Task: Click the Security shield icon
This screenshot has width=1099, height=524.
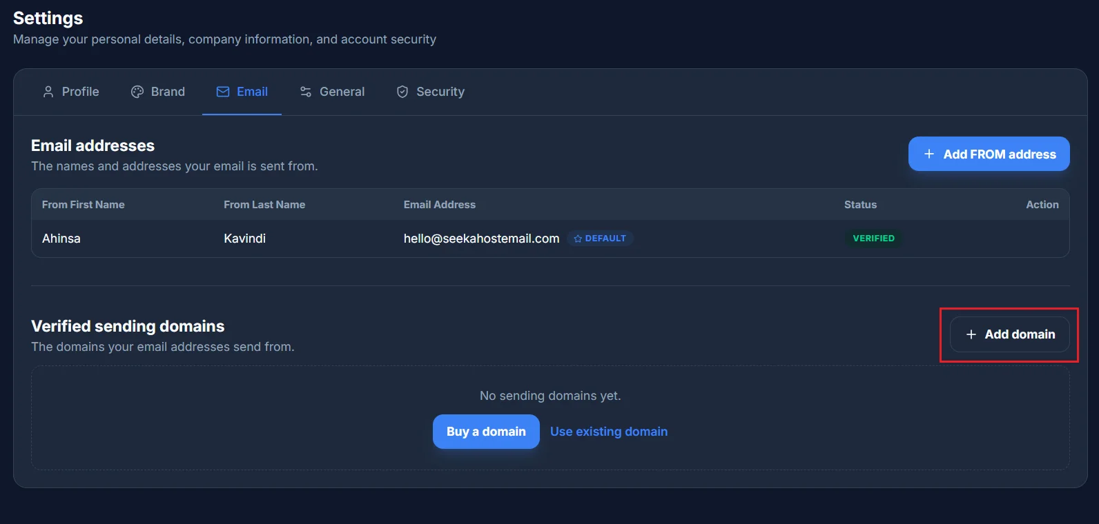Action: click(x=402, y=92)
